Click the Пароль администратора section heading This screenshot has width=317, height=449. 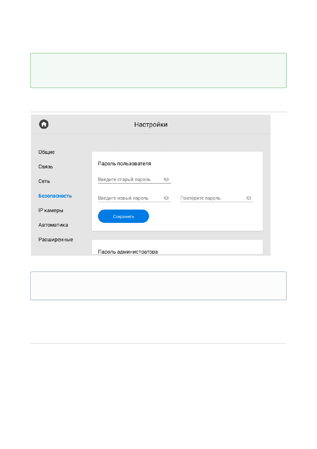coord(128,251)
